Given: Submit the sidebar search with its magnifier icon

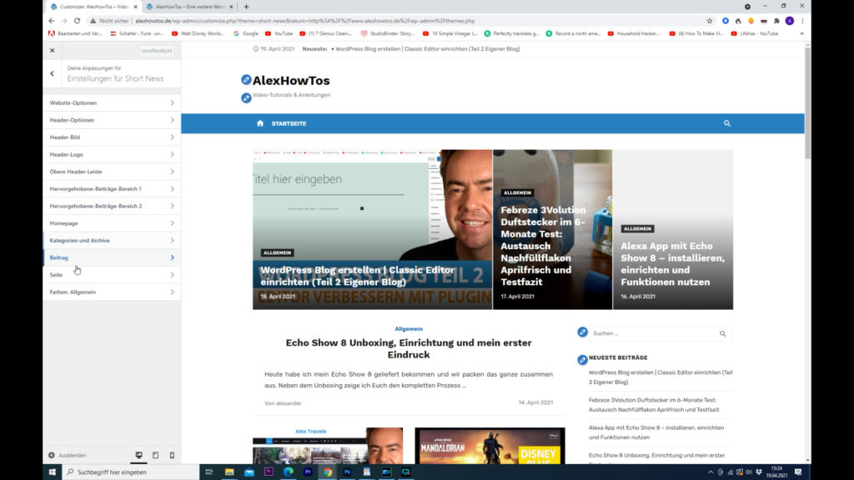Looking at the screenshot, I should coord(723,333).
